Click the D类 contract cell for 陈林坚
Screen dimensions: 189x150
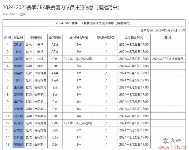[x=55, y=137]
